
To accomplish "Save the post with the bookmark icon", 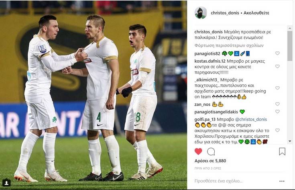I will 282,151.
